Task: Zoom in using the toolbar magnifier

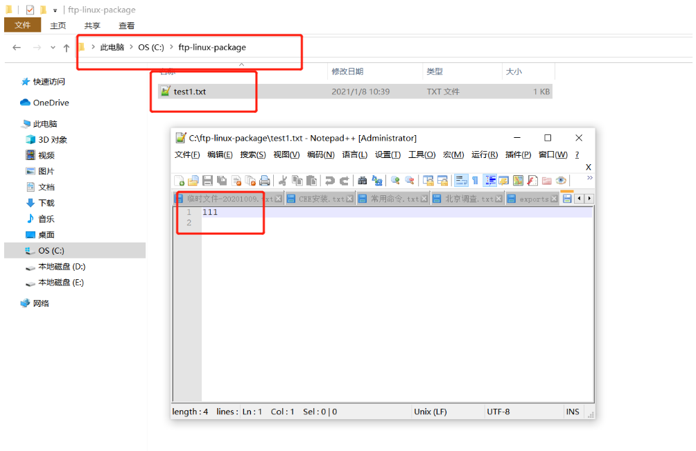Action: 395,181
